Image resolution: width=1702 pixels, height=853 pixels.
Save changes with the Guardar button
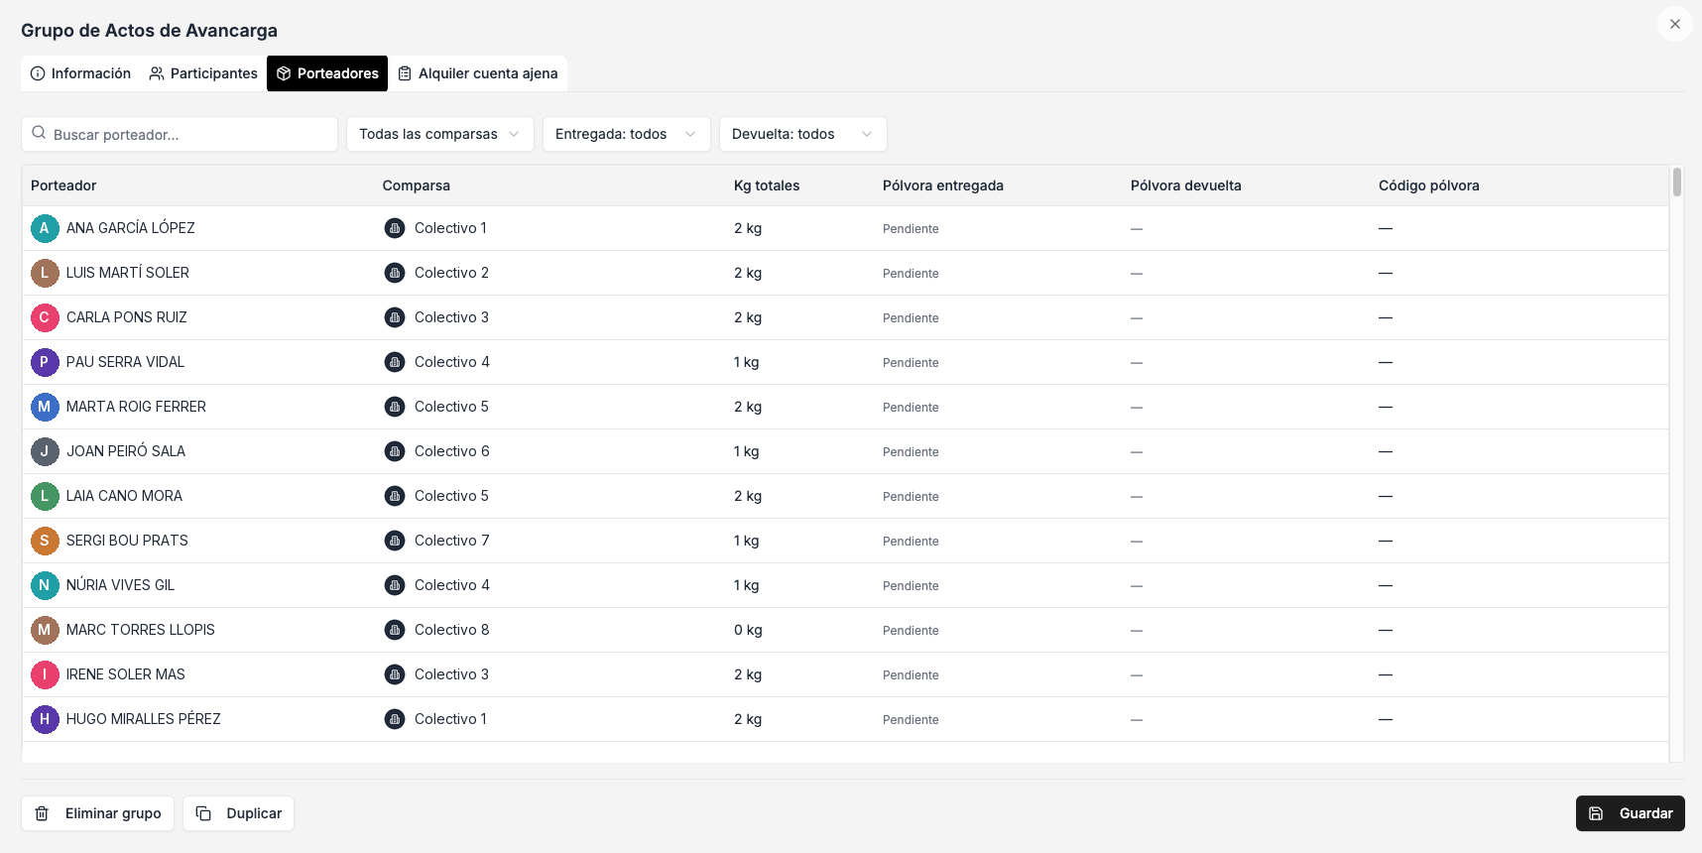pos(1631,813)
